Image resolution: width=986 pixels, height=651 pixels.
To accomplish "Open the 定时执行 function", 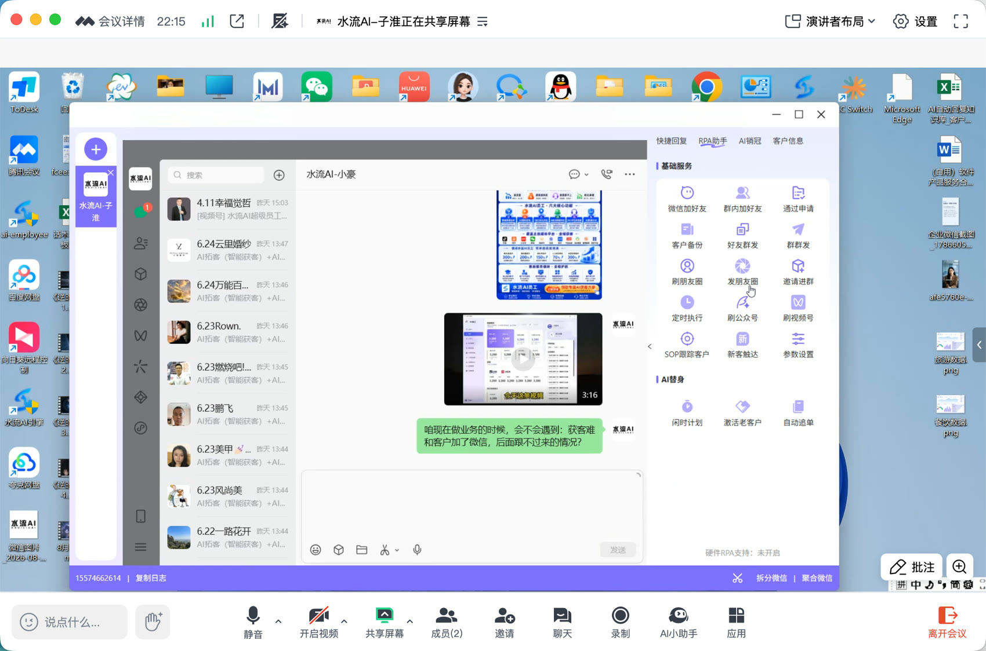I will point(687,308).
